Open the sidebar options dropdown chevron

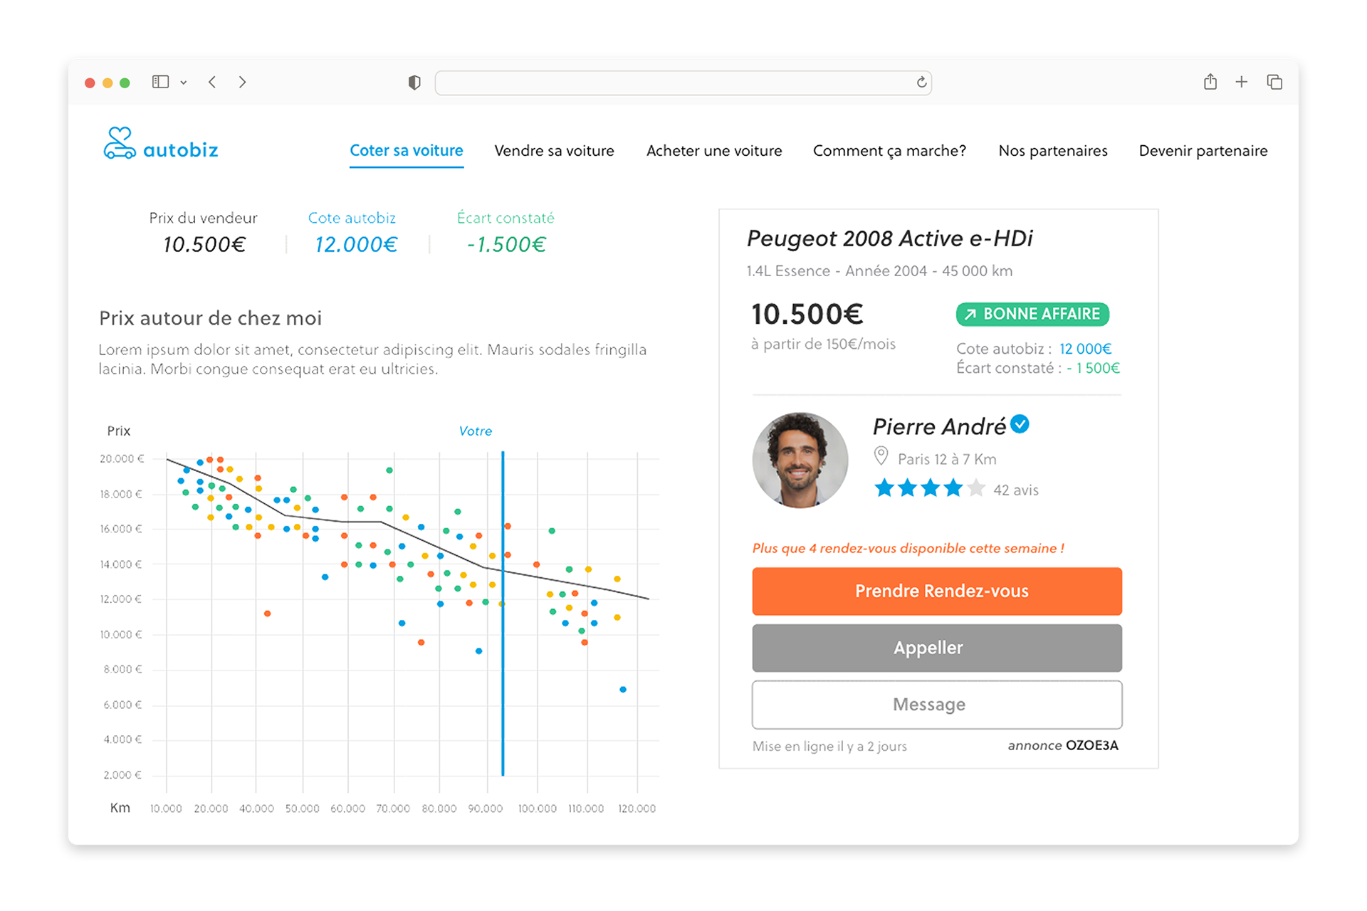tap(184, 83)
